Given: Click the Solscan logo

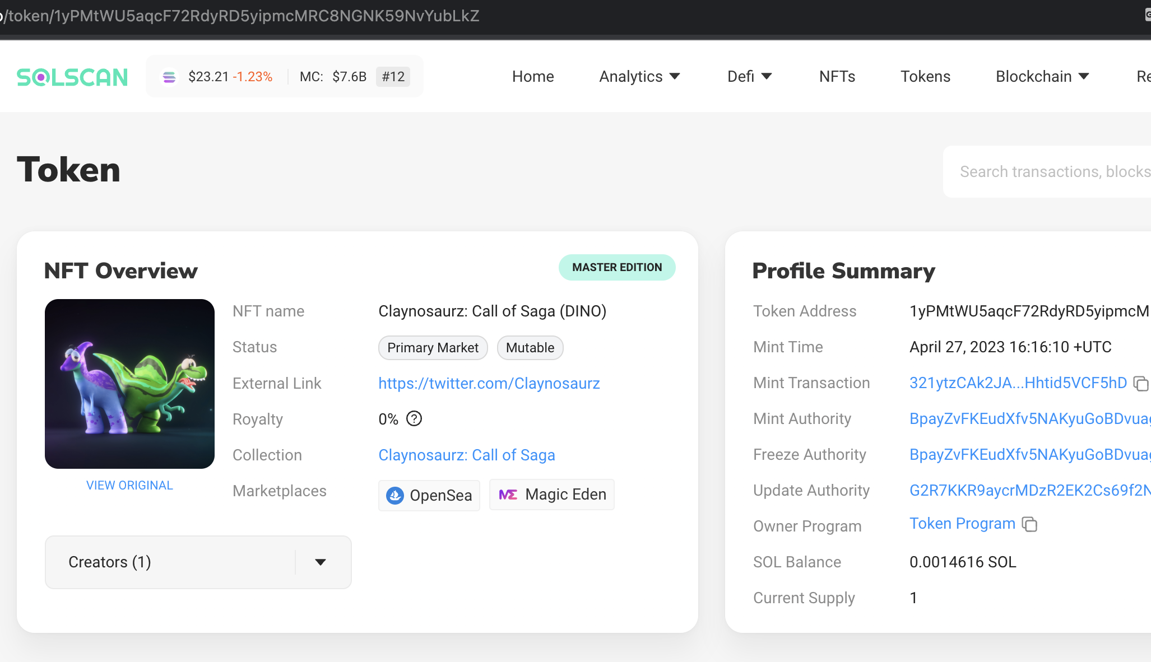Looking at the screenshot, I should coord(72,77).
